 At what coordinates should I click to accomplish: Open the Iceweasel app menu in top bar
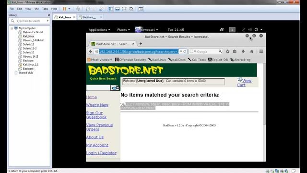146,30
